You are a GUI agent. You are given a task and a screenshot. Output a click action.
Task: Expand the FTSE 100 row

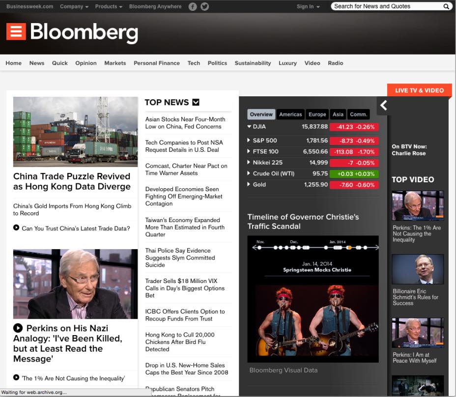[x=249, y=151]
